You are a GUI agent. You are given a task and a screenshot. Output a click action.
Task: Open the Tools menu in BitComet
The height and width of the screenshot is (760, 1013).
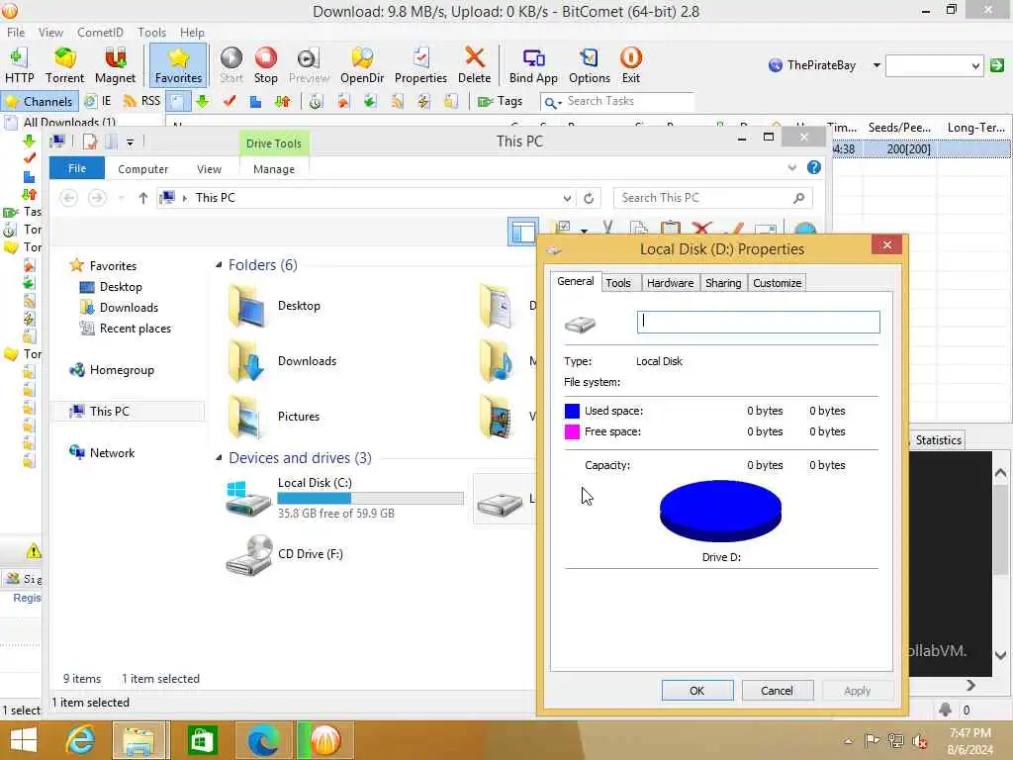point(151,33)
